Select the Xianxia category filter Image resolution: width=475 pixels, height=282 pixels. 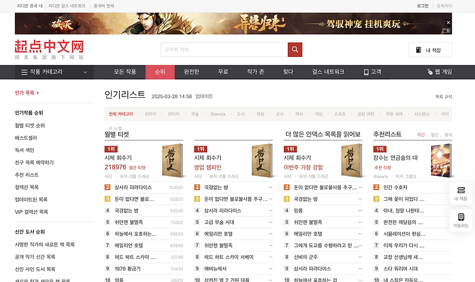(x=218, y=114)
